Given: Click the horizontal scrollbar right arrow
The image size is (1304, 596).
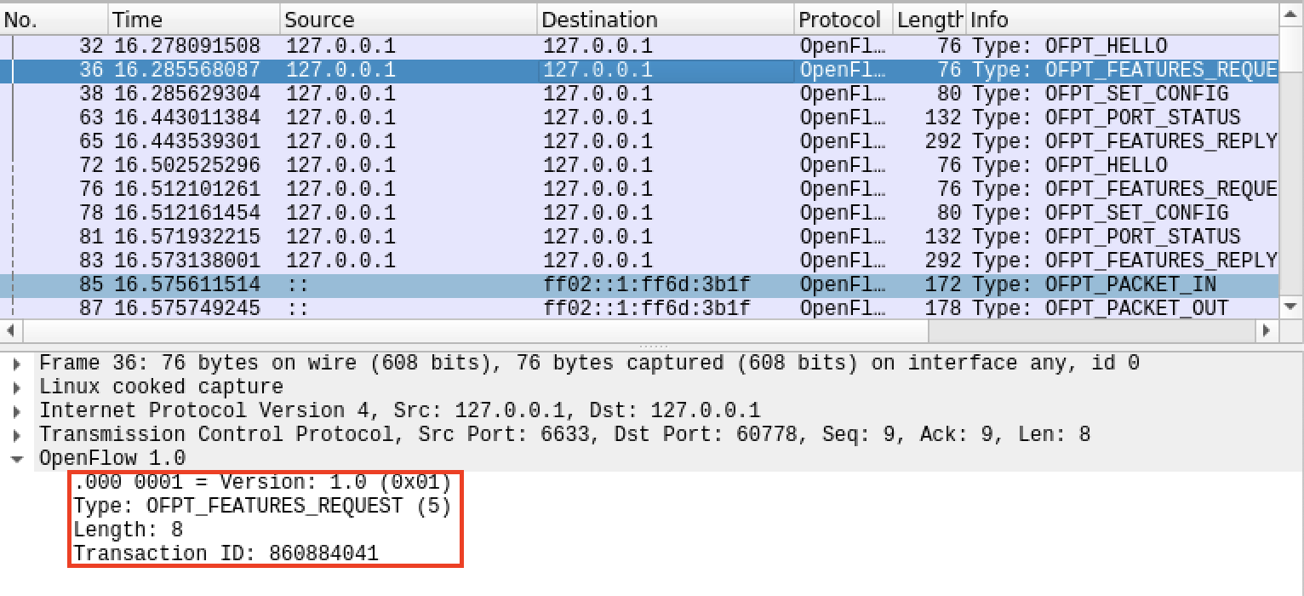Looking at the screenshot, I should (x=1267, y=330).
